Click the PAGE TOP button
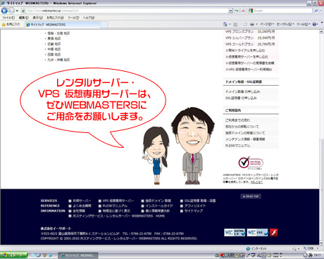This screenshot has width=324, height=259. [251, 196]
